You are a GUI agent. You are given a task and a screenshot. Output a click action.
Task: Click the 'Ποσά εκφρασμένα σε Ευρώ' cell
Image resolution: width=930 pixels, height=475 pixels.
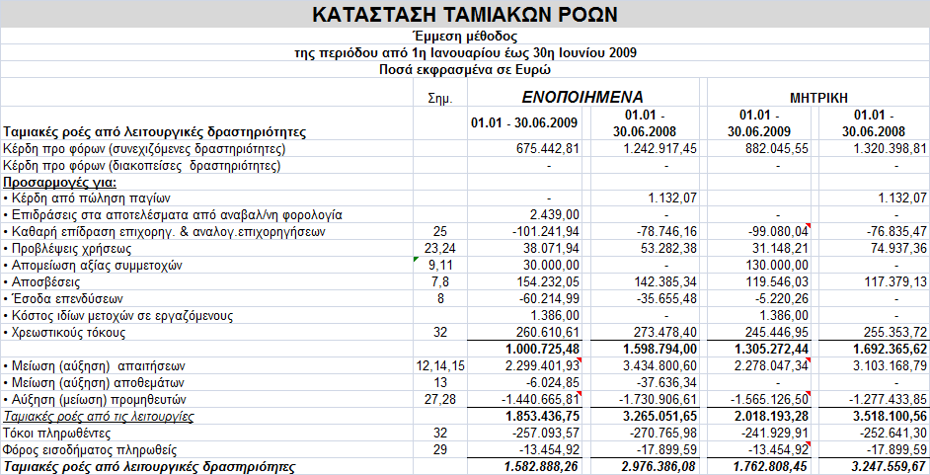[x=465, y=69]
